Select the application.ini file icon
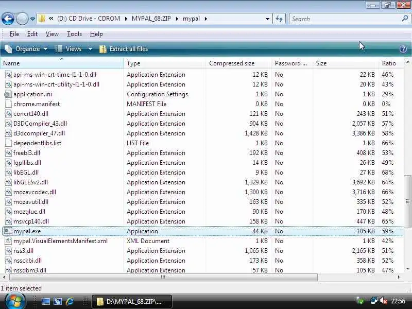This screenshot has width=412, height=309. pyautogui.click(x=8, y=94)
